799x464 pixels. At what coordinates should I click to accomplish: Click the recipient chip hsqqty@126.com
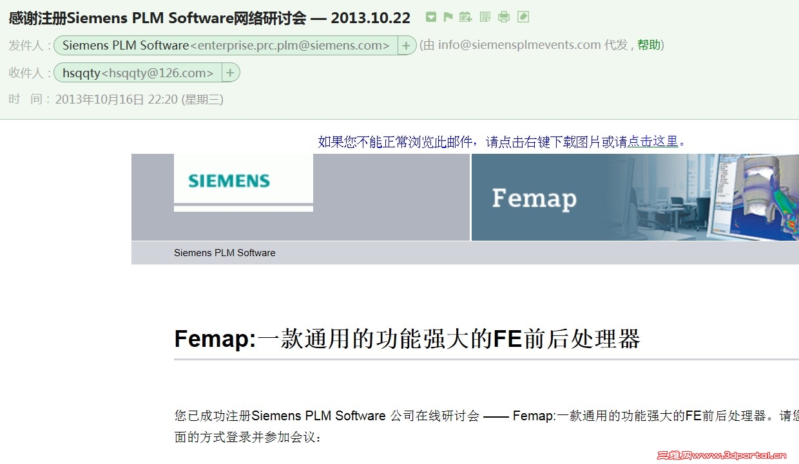[138, 73]
